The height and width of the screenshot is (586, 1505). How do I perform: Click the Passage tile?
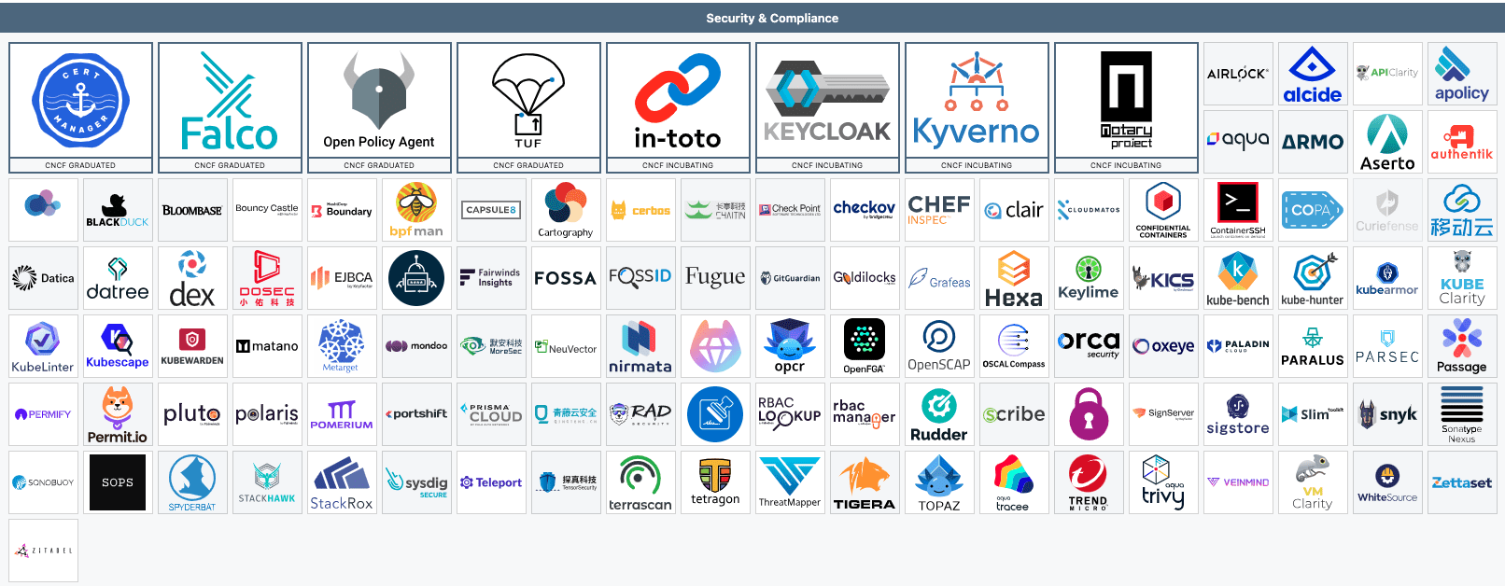pyautogui.click(x=1462, y=346)
